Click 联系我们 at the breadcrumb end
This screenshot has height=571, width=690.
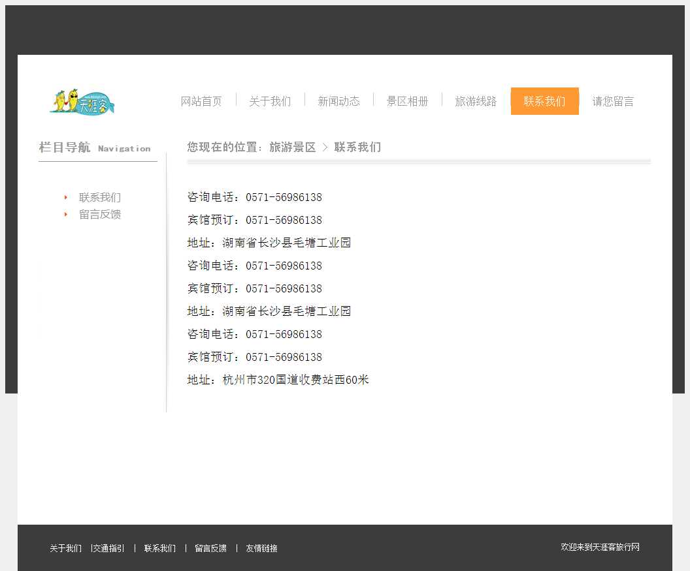pyautogui.click(x=357, y=147)
